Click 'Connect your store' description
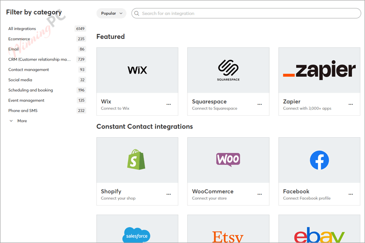The height and width of the screenshot is (243, 365). point(209,198)
